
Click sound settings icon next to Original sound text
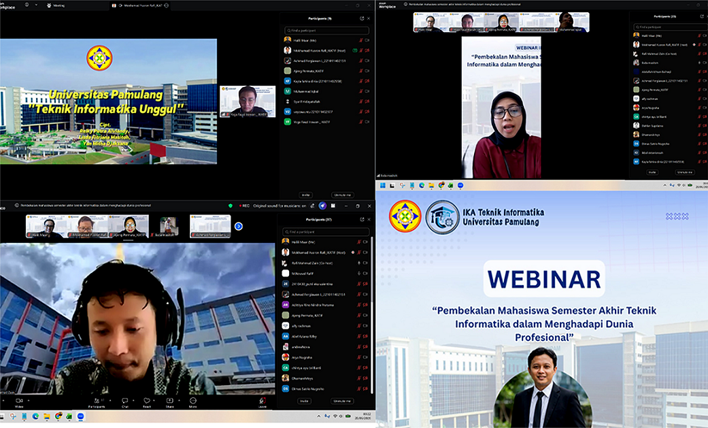coord(312,205)
